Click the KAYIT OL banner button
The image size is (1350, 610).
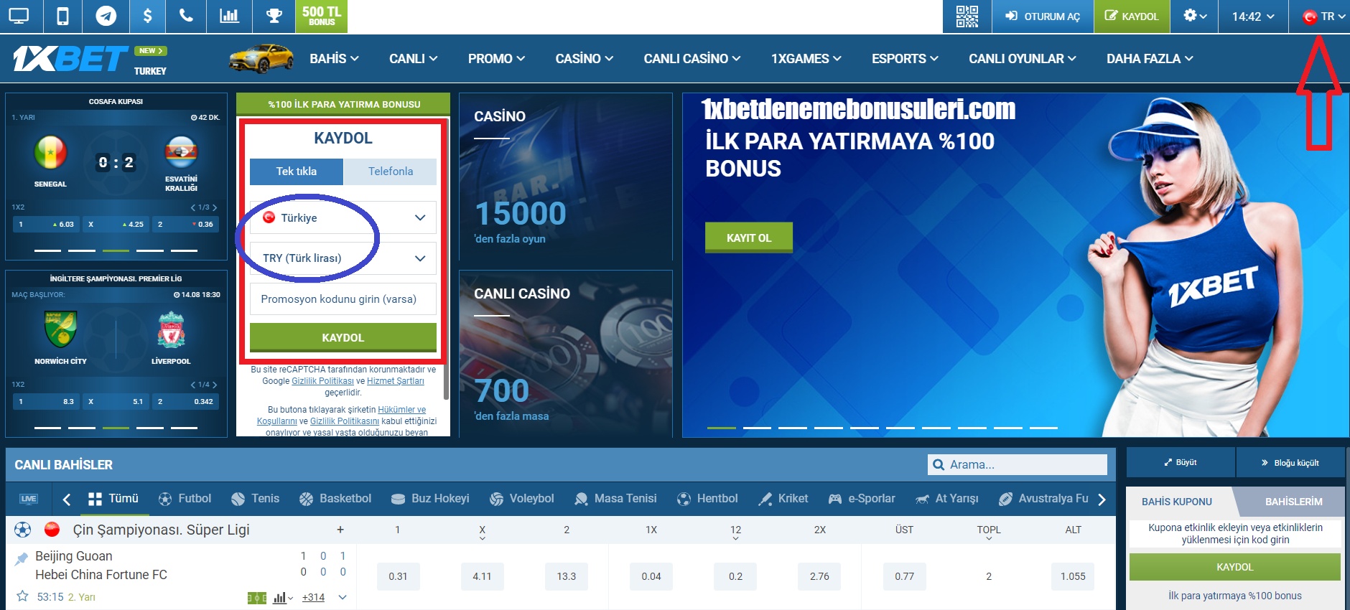[x=749, y=238]
